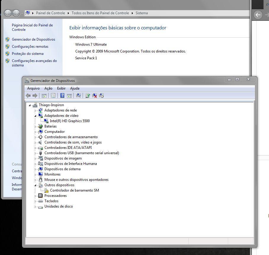
Task: Click the Dispositivos de imagem camera icon
Action: (x=41, y=158)
